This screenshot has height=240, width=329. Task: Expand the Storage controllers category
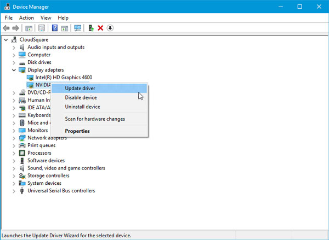[x=14, y=176]
